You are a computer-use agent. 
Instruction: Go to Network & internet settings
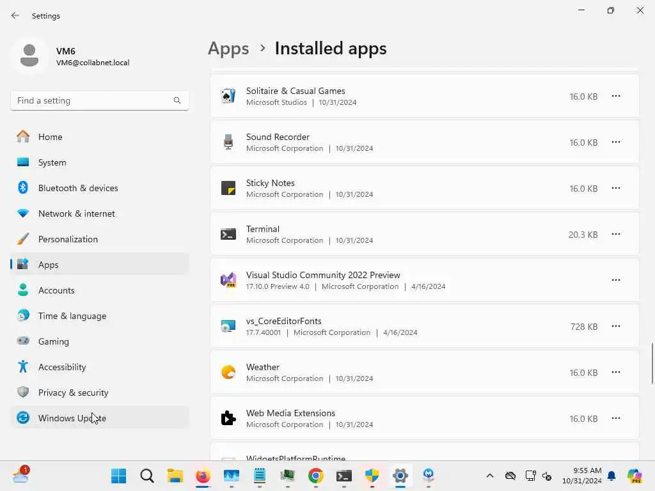tap(99, 214)
